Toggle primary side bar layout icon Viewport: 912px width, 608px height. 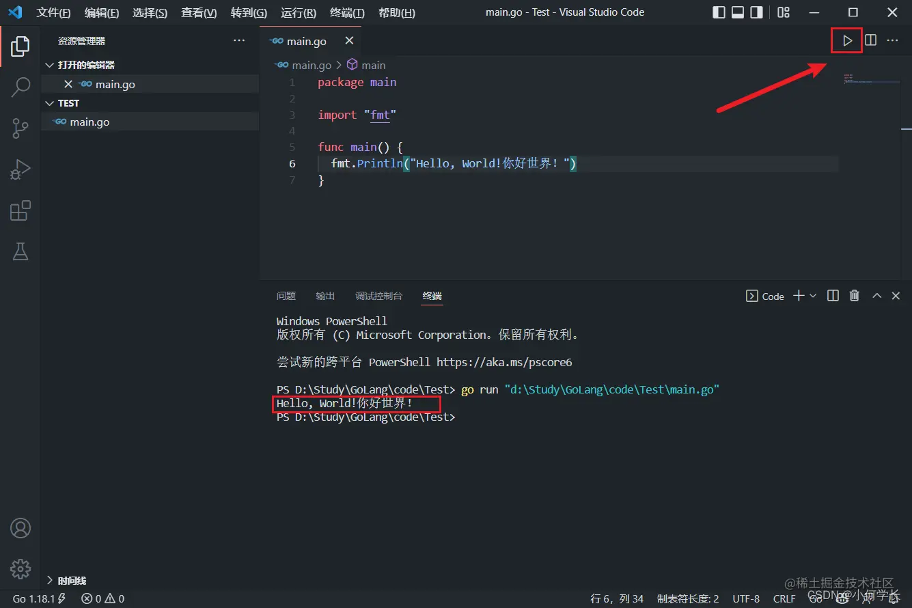point(719,12)
